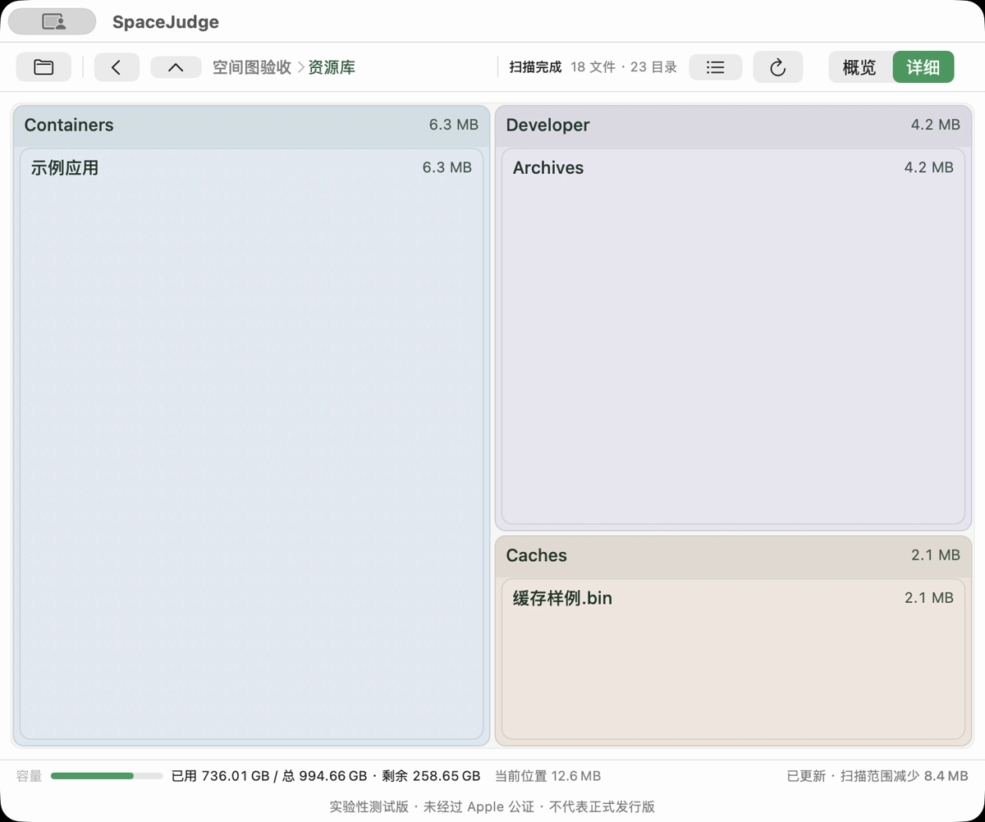Click the green capacity usage bar
The width and height of the screenshot is (985, 822).
(x=107, y=775)
